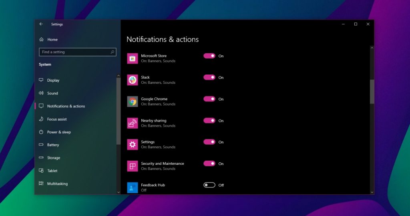This screenshot has width=410, height=216.
Task: Click the Find a setting search box
Action: [77, 52]
